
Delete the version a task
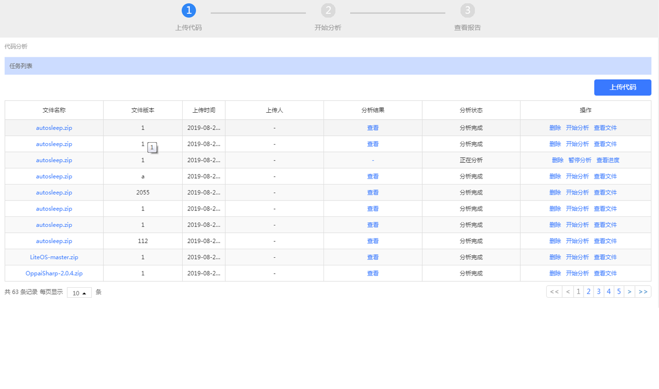[x=555, y=177]
